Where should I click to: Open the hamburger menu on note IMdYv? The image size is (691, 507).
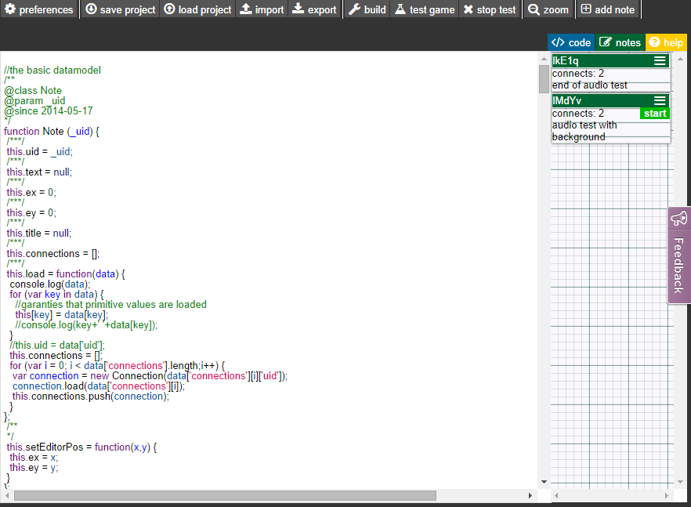[x=660, y=100]
